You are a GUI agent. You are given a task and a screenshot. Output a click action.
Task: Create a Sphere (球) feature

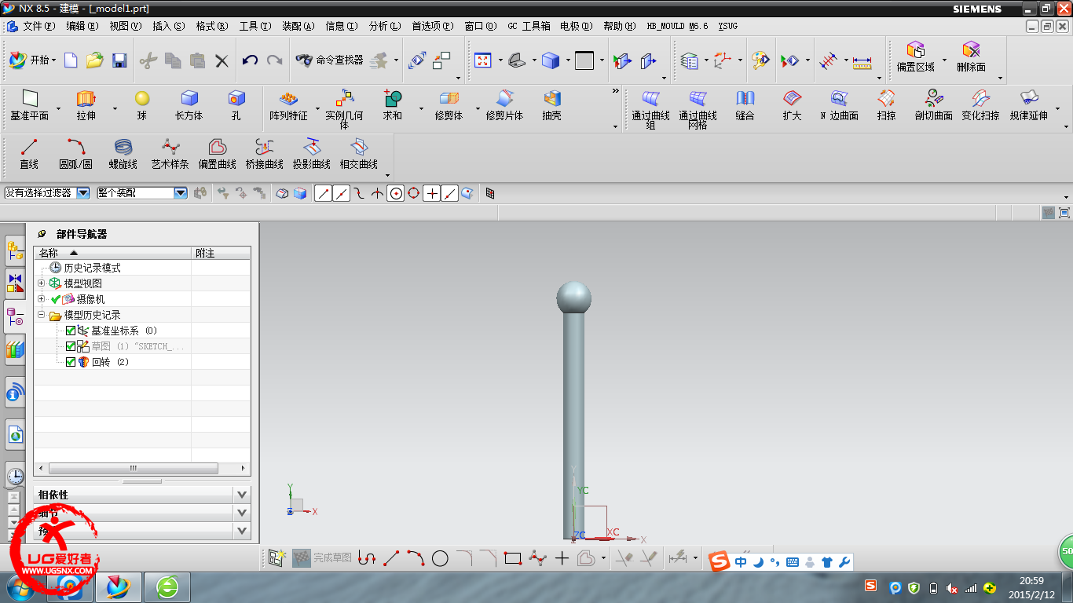click(x=141, y=106)
